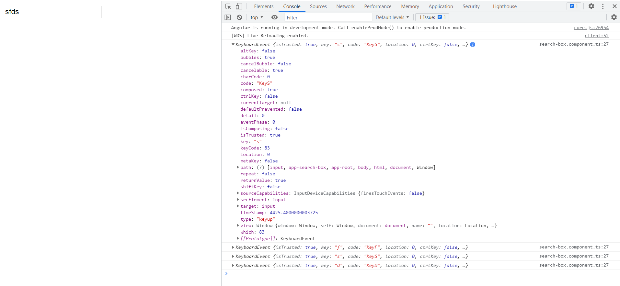Click the [WDS] Live Reloading enabled message
620x286 pixels.
click(270, 36)
